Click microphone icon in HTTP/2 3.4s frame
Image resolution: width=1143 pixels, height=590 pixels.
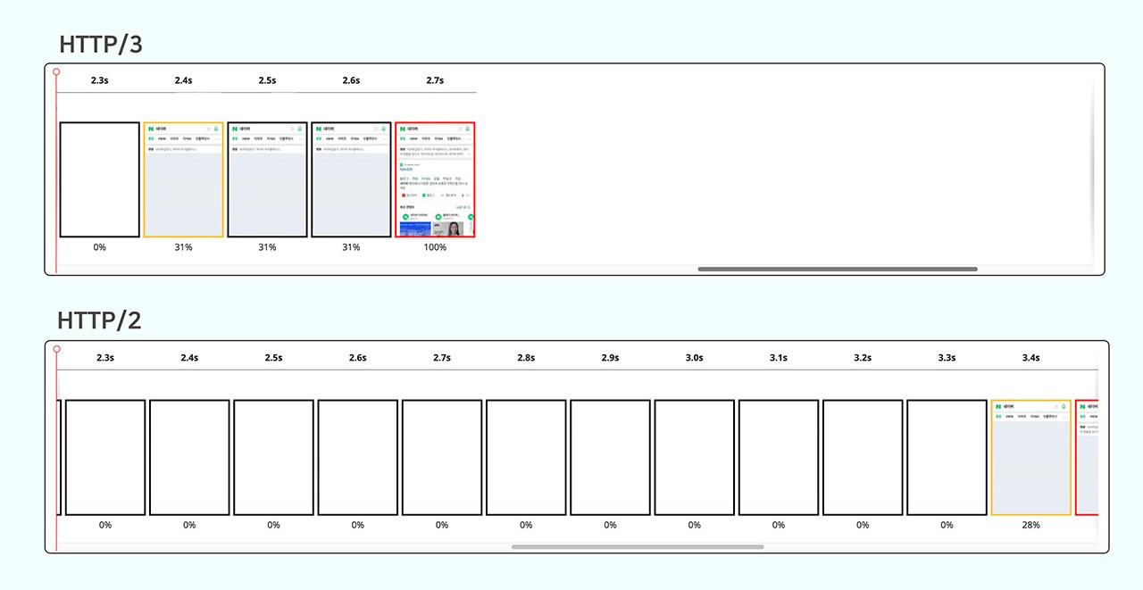1063,407
